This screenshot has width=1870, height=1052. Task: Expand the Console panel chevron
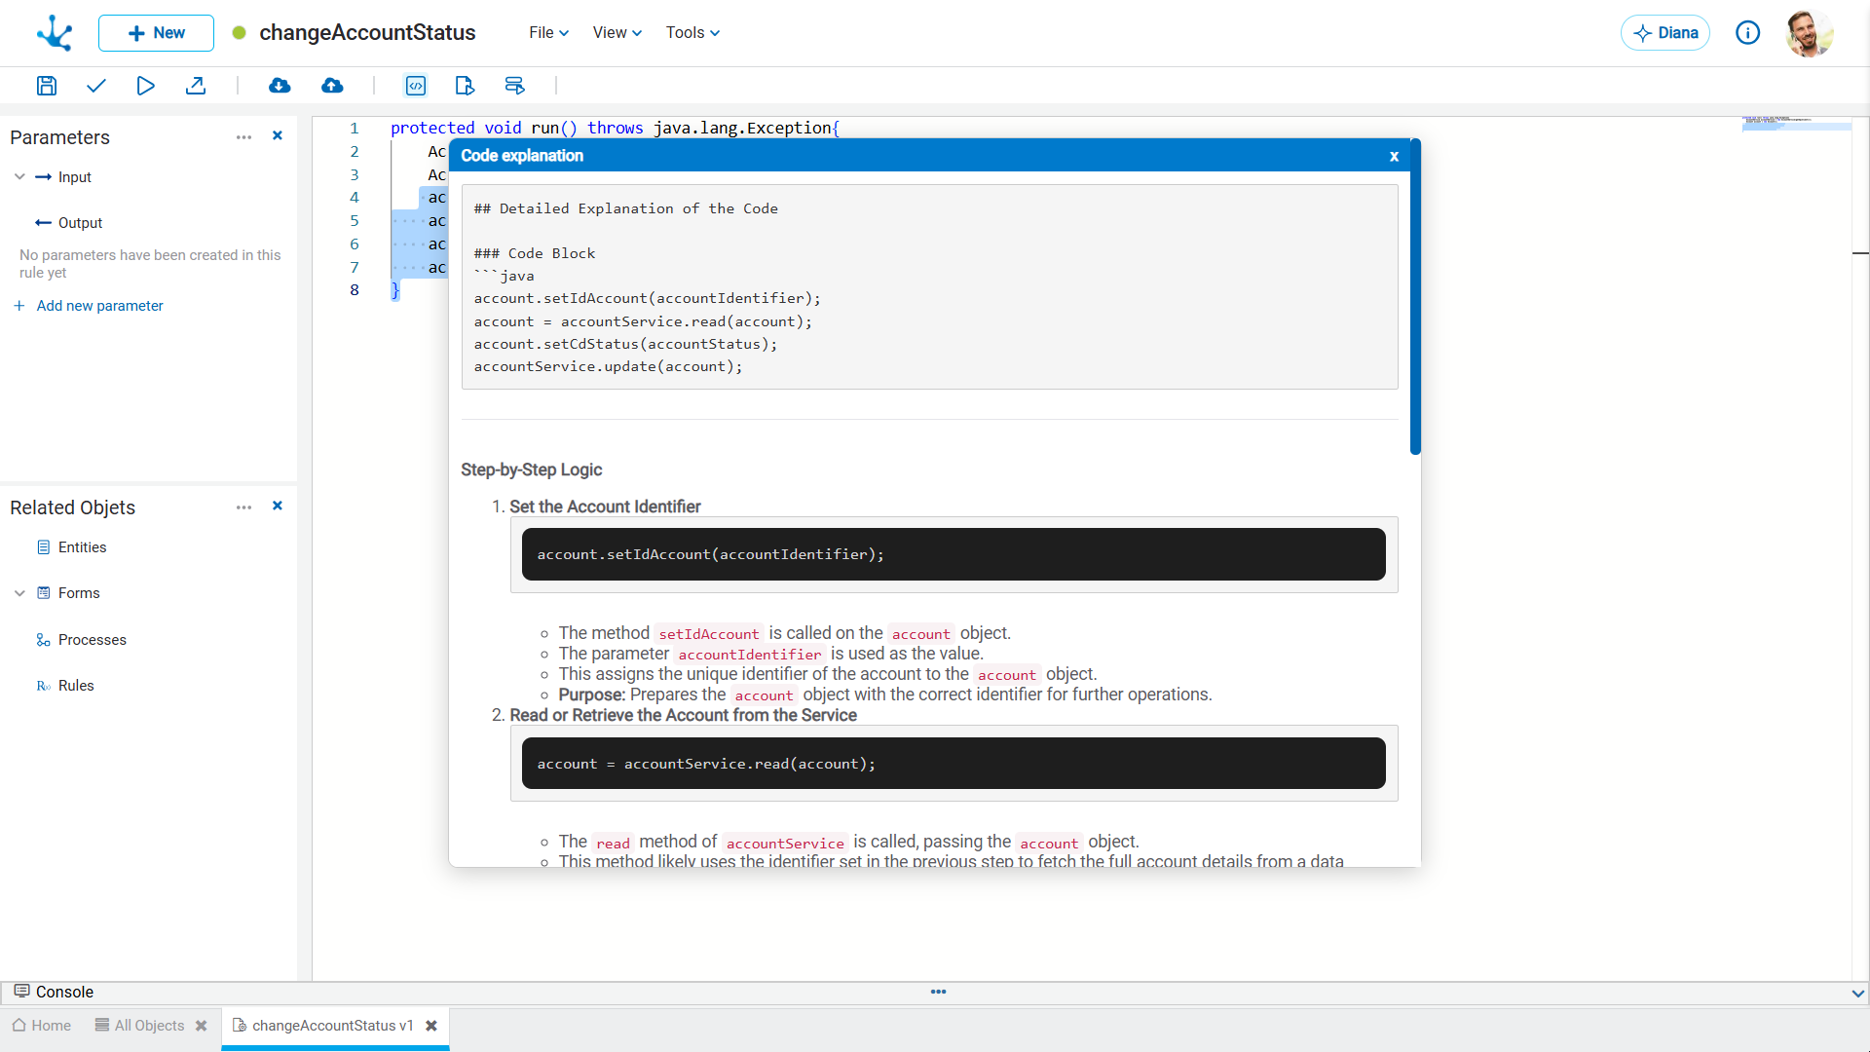1857,993
